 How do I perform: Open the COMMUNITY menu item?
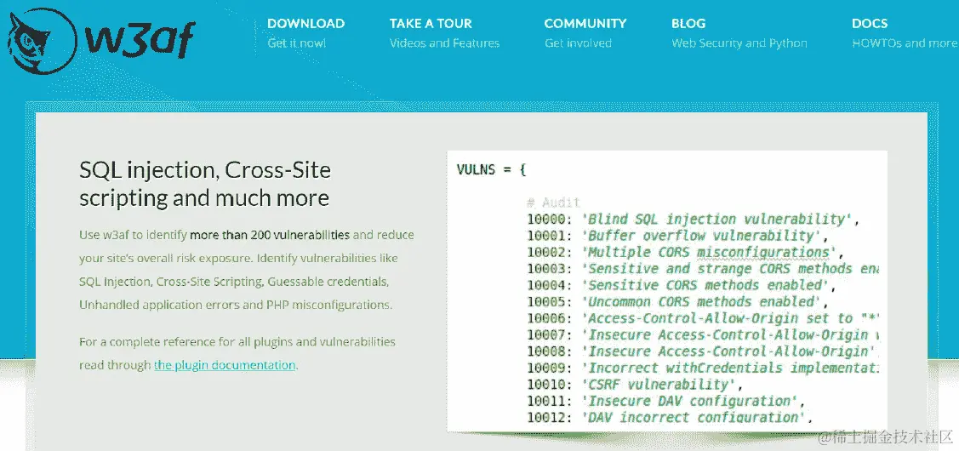pos(585,24)
